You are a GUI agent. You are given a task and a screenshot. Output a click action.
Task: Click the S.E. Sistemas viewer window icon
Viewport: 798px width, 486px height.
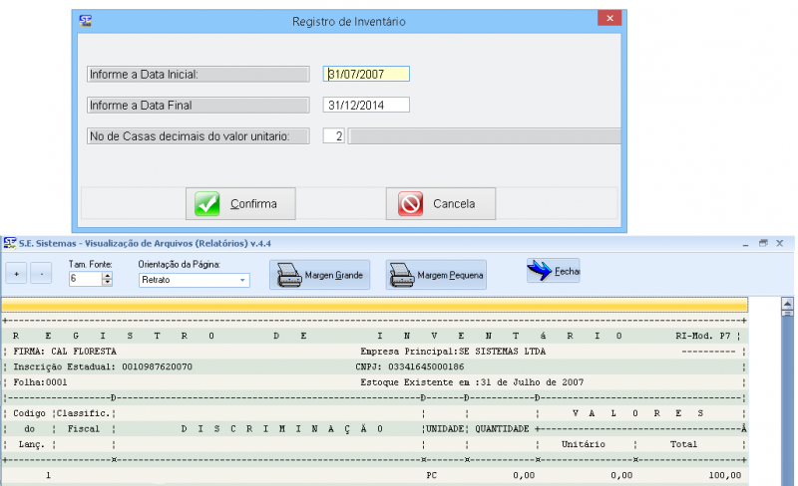click(10, 243)
